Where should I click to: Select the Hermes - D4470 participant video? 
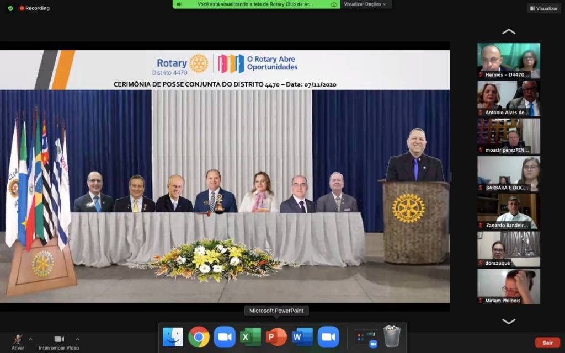point(509,61)
